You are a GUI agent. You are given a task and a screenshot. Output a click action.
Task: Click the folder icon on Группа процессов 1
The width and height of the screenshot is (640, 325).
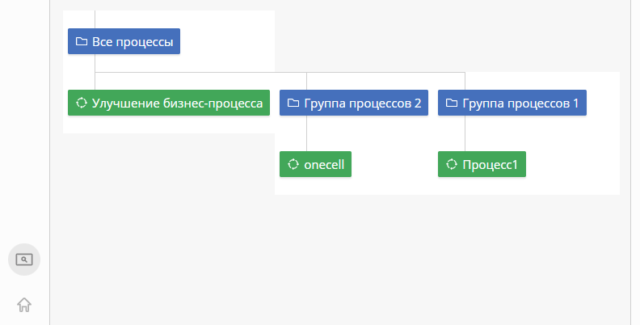(452, 103)
